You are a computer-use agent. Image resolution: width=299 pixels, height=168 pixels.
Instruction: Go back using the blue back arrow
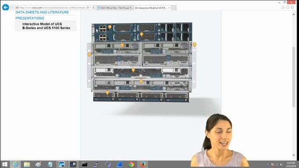[x=6, y=7]
